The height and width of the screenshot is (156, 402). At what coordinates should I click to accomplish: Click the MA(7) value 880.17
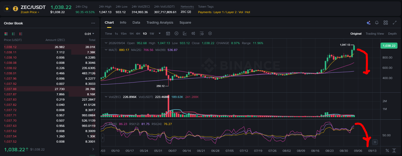[124, 50]
